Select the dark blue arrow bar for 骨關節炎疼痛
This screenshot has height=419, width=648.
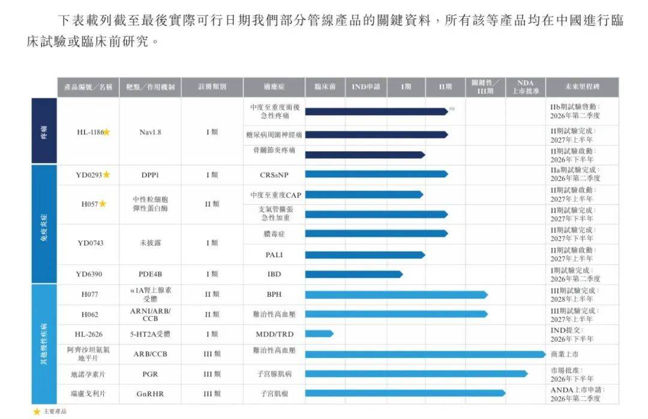click(366, 153)
